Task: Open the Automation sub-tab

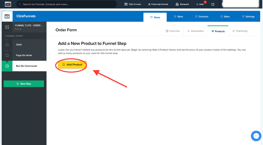Action: point(196,31)
